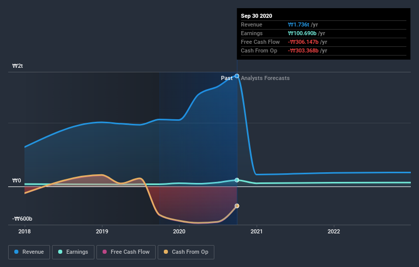This screenshot has width=419, height=267.
Task: Click the ₩1.736t revenue value in tooltip
Action: pyautogui.click(x=299, y=24)
